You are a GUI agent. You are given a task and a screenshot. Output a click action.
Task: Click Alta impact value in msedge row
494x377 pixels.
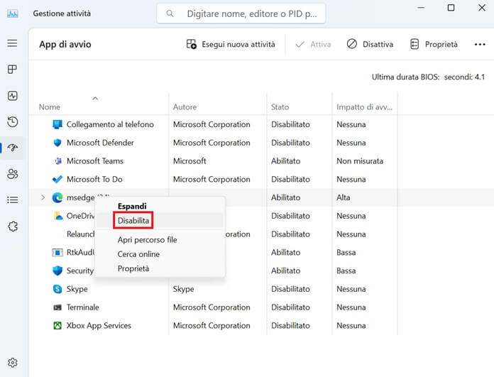[x=343, y=197]
